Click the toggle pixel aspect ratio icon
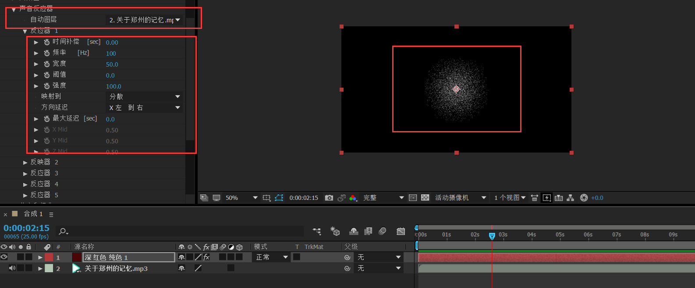 [534, 198]
